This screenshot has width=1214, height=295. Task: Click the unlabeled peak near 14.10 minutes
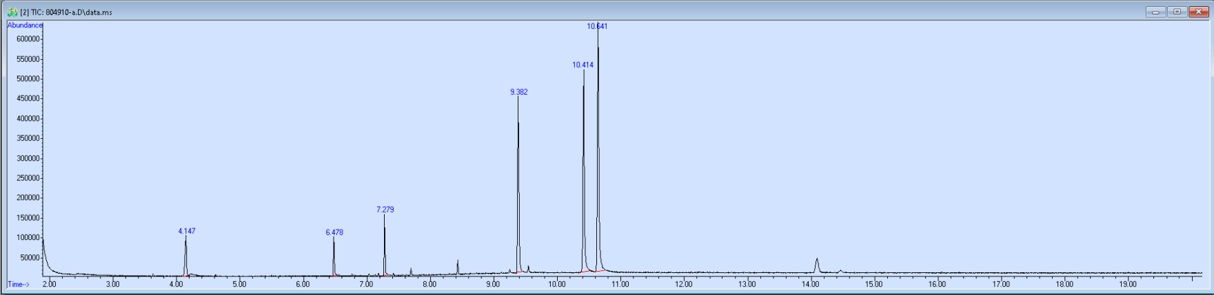(817, 265)
